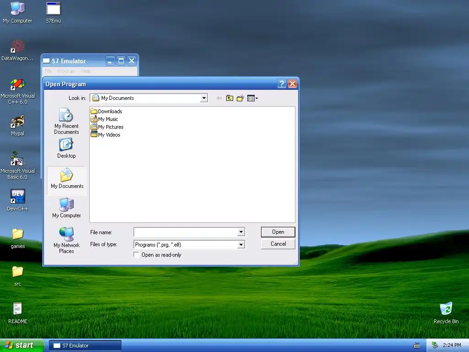Click the clock showing 2:24 PM
Viewport: 469px width, 352px height.
[452, 346]
